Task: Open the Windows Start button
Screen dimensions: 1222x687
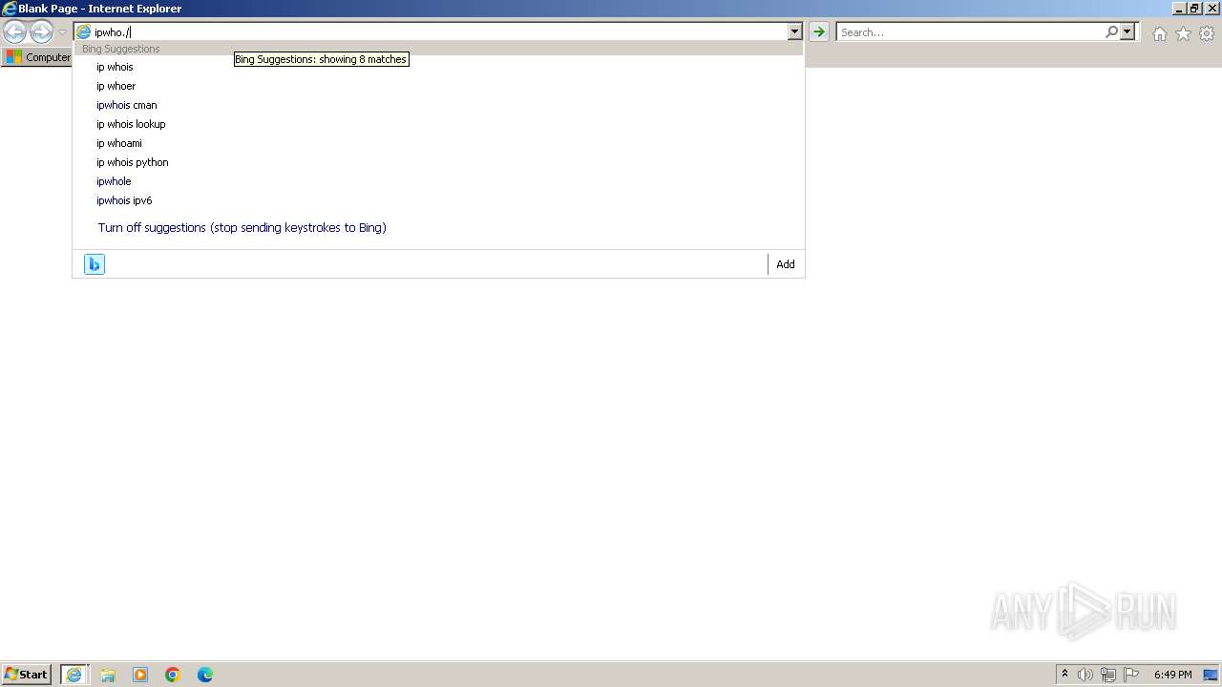Action: (26, 675)
